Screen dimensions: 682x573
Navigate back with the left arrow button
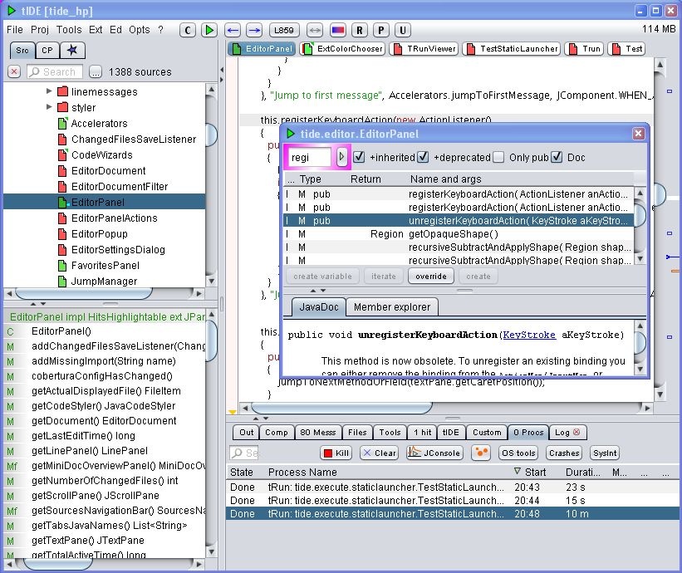(233, 30)
